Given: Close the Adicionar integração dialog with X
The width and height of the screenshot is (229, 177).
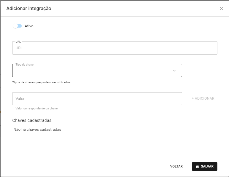Looking at the screenshot, I should [x=221, y=9].
